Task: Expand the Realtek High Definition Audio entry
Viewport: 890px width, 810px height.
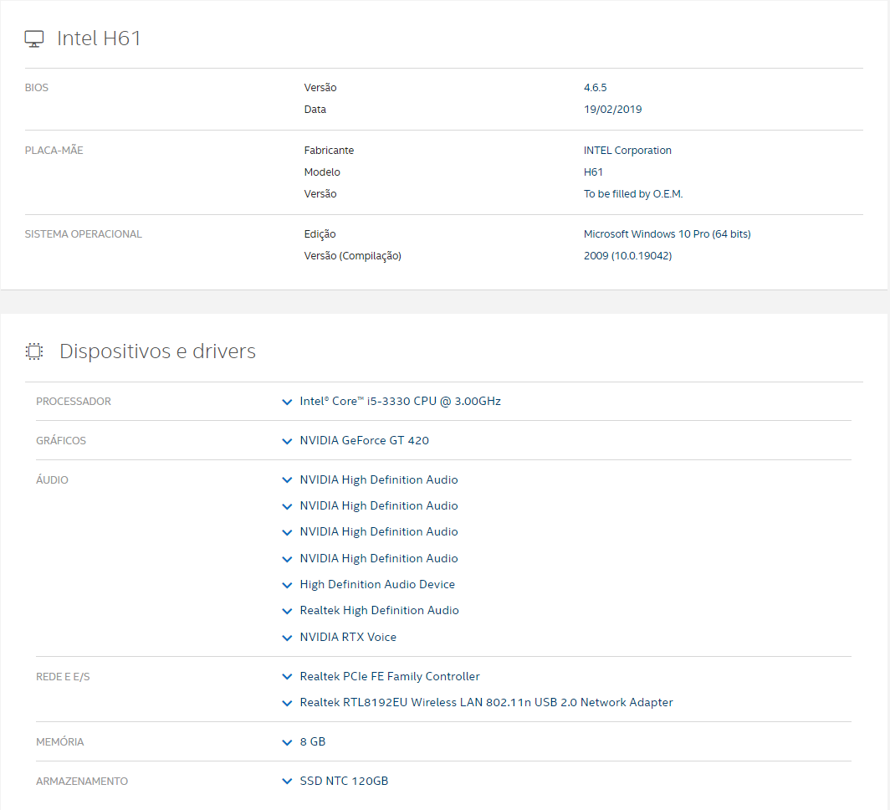Action: pyautogui.click(x=287, y=611)
